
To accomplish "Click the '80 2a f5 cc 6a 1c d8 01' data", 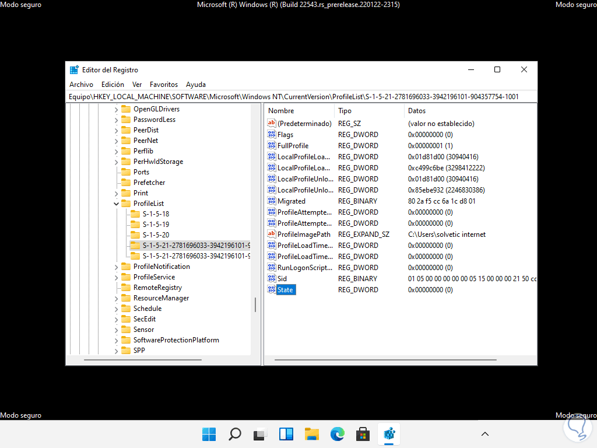I will [442, 201].
